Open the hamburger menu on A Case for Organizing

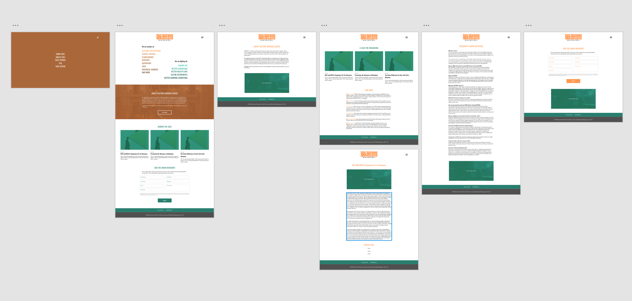(x=406, y=37)
